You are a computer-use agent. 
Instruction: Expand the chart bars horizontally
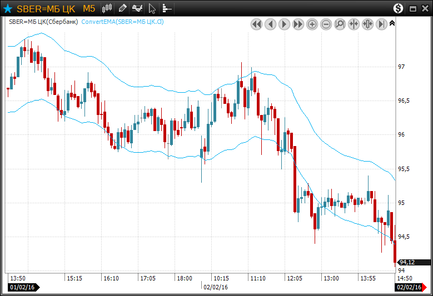367,24
